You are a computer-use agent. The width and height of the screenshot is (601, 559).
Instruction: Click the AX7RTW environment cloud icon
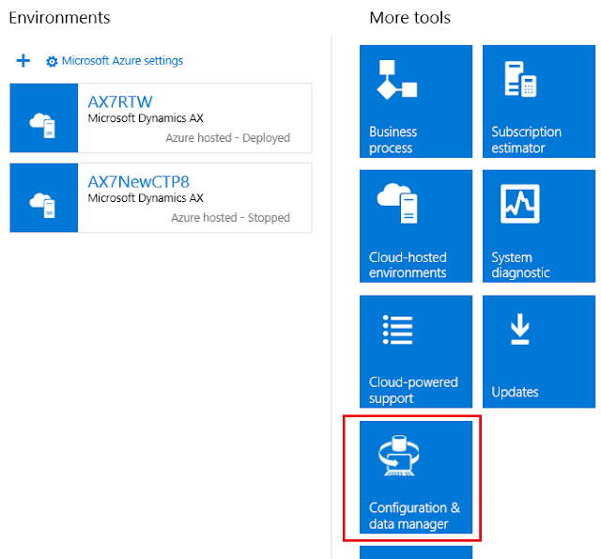[x=43, y=125]
